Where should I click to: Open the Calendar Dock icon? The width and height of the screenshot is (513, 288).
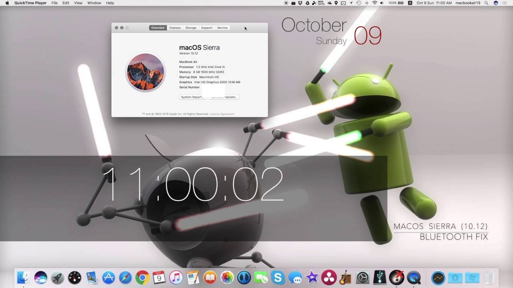click(159, 278)
